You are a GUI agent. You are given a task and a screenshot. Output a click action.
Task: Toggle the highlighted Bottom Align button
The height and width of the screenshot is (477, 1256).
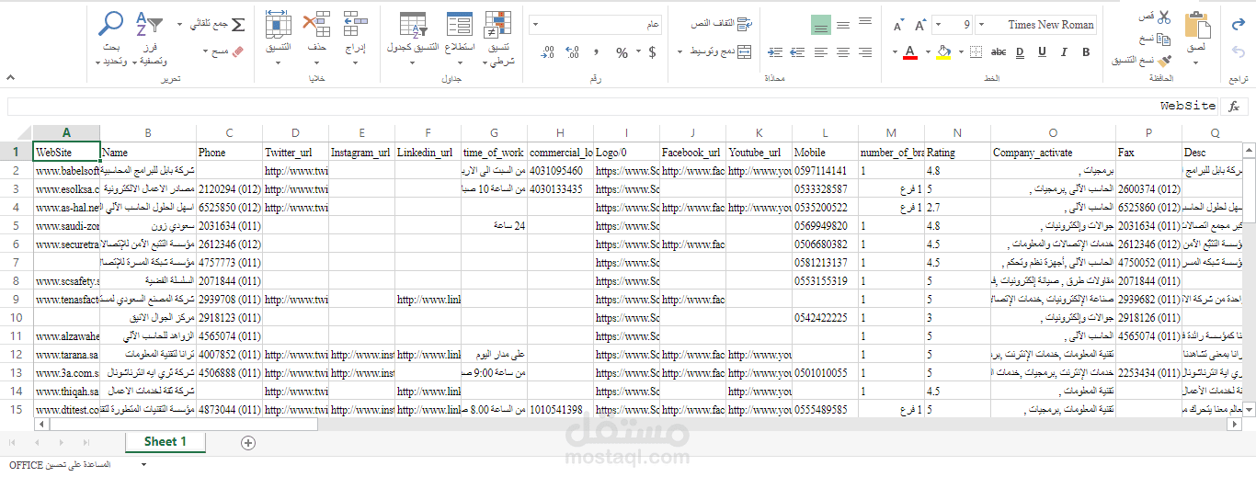click(821, 25)
